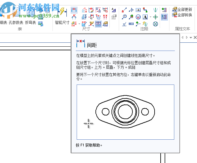The width and height of the screenshot is (197, 163).
Task: Select the auto coordinate dimension lightning icon
Action: click(74, 24)
